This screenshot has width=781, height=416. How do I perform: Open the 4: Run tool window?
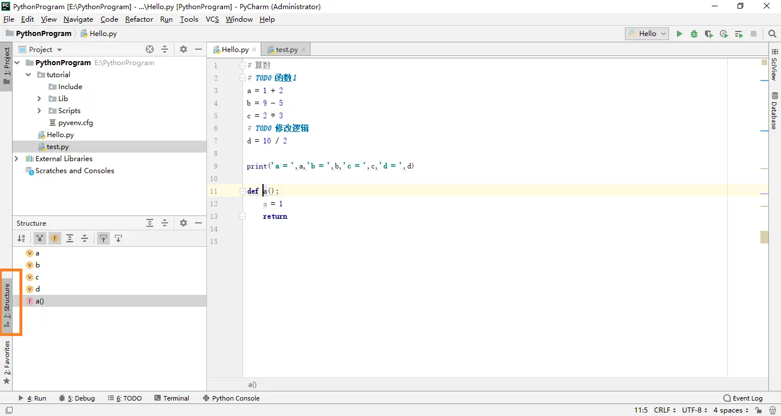tap(33, 398)
